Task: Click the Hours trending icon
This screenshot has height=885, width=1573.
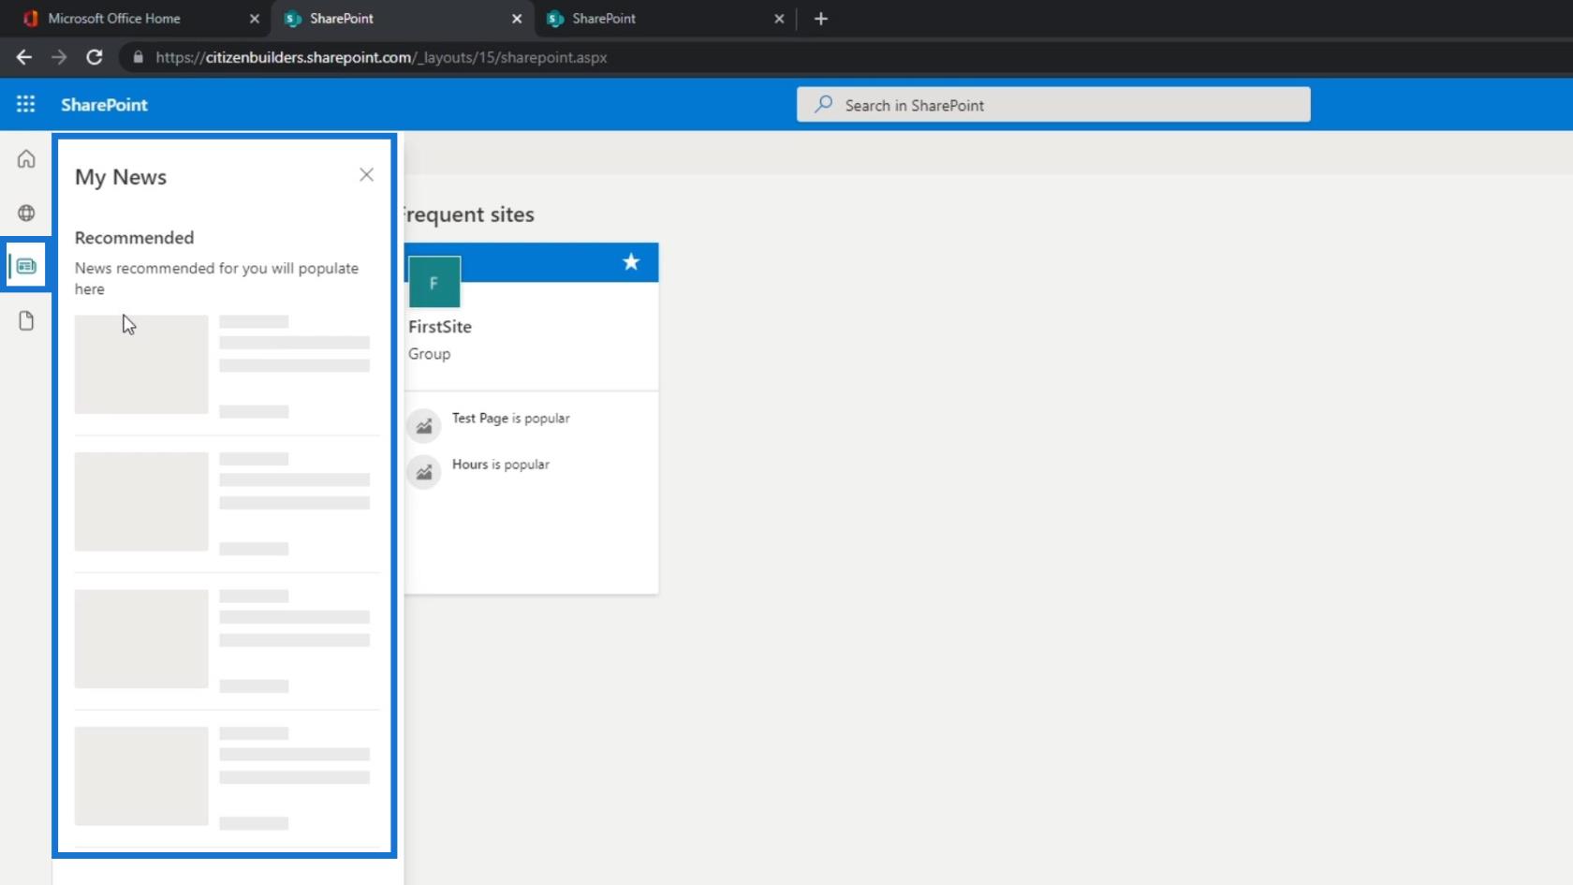Action: [424, 472]
